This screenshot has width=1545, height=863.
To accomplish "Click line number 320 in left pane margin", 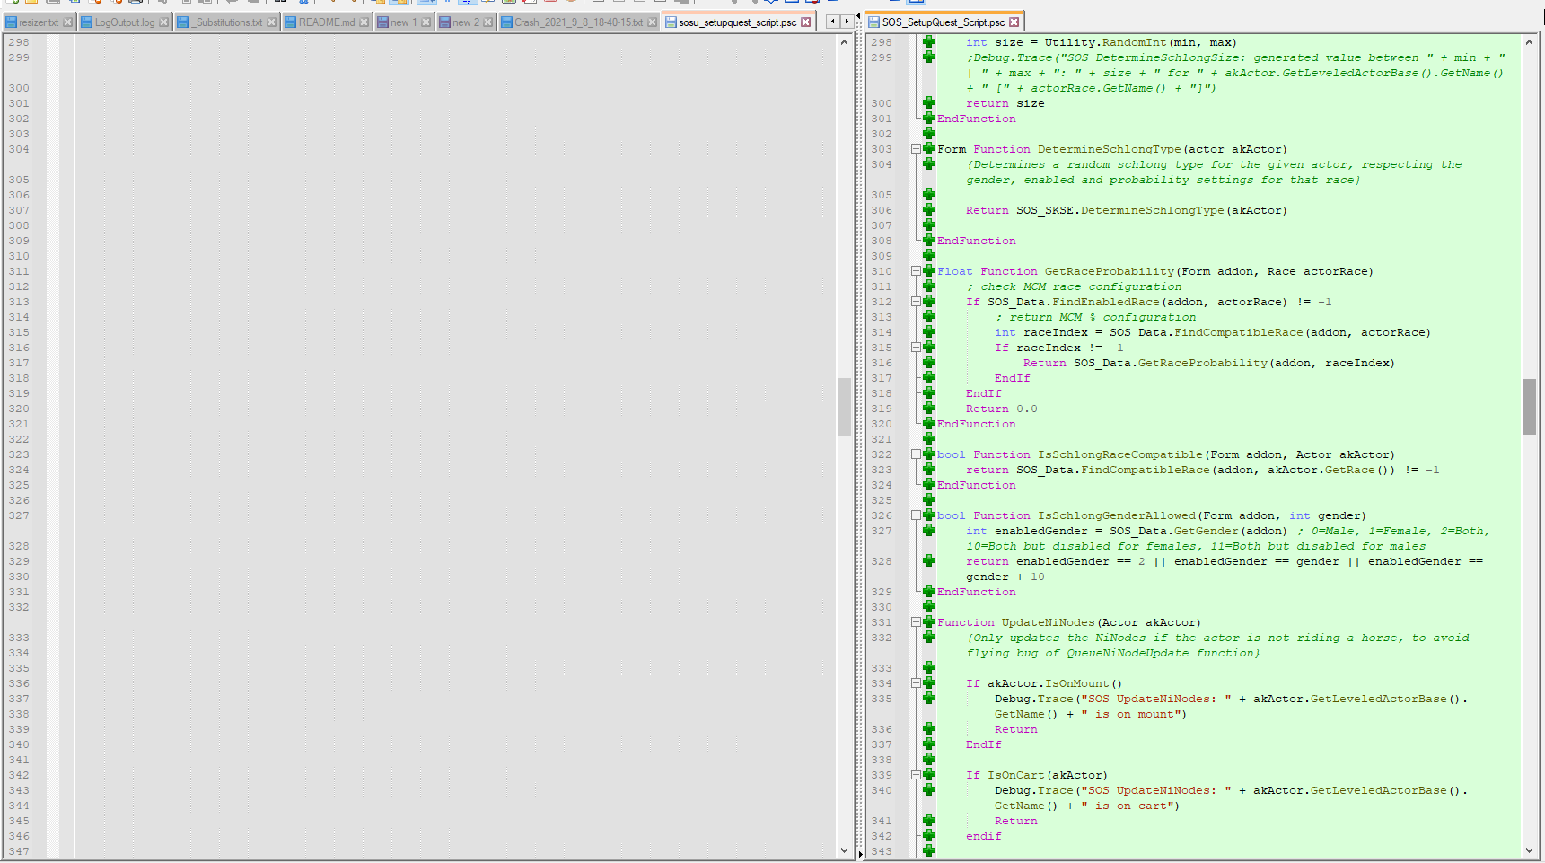I will pos(19,409).
